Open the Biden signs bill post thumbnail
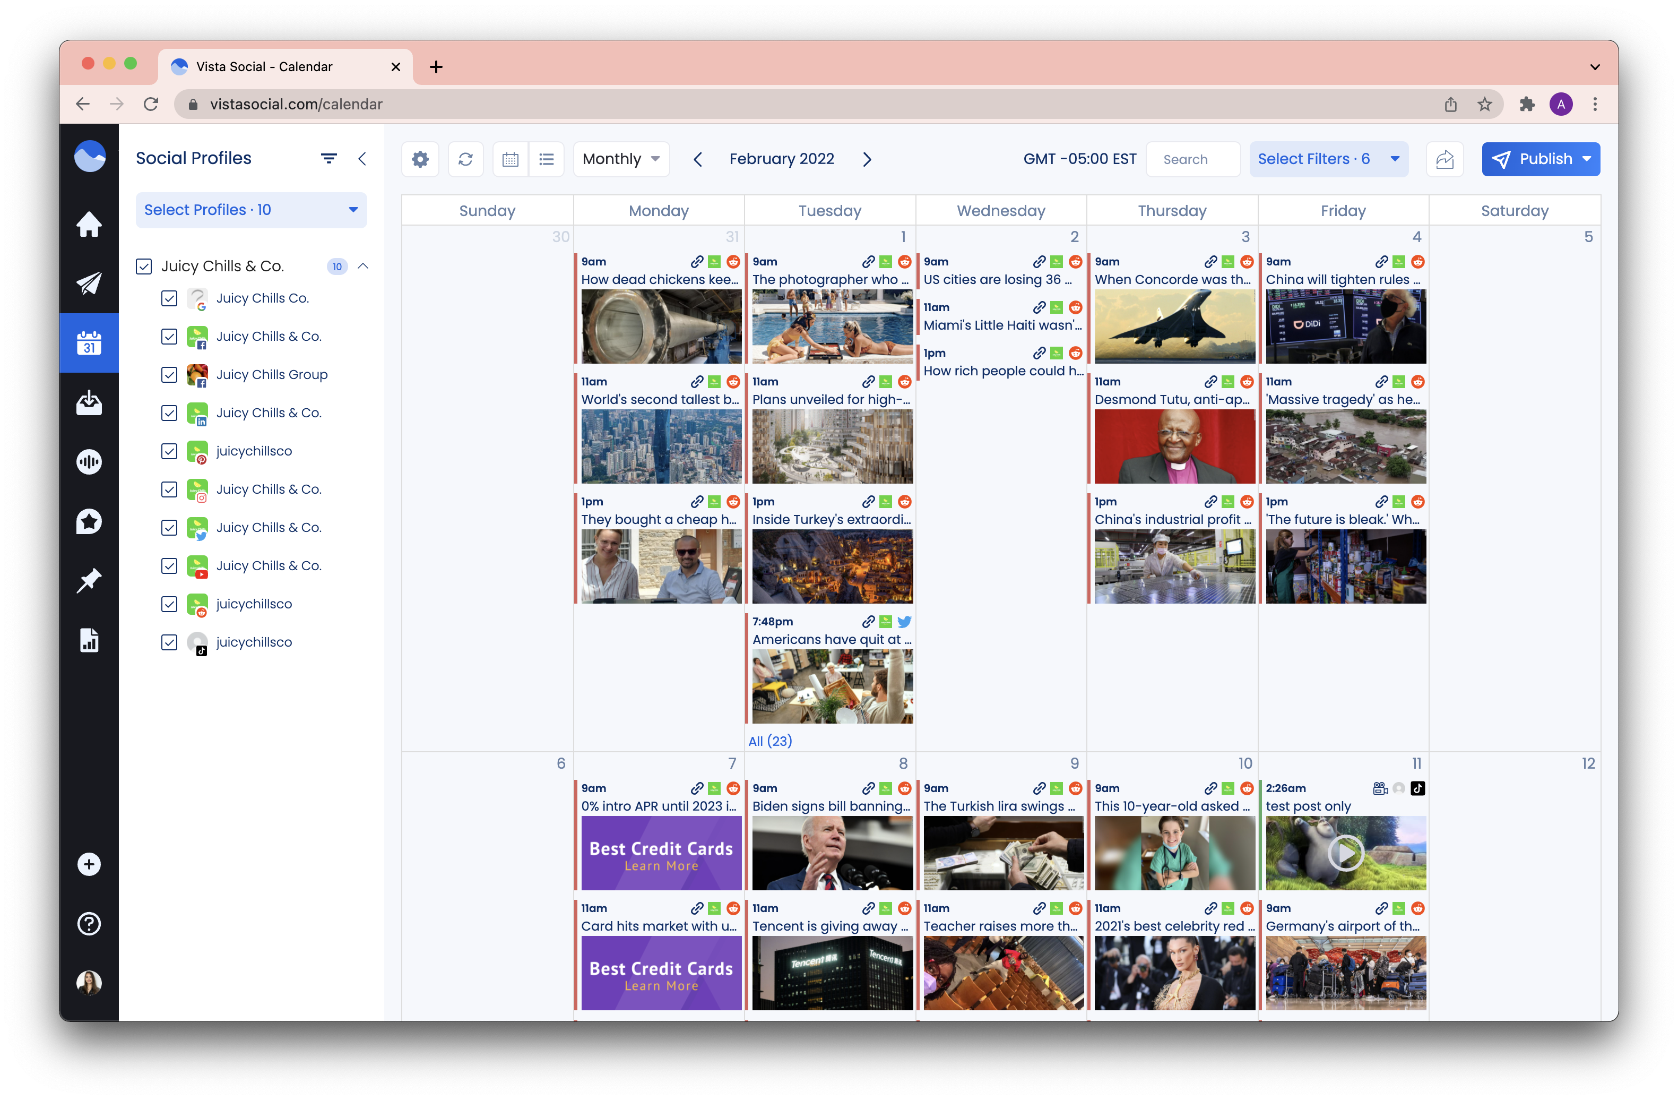This screenshot has height=1100, width=1678. 832,853
